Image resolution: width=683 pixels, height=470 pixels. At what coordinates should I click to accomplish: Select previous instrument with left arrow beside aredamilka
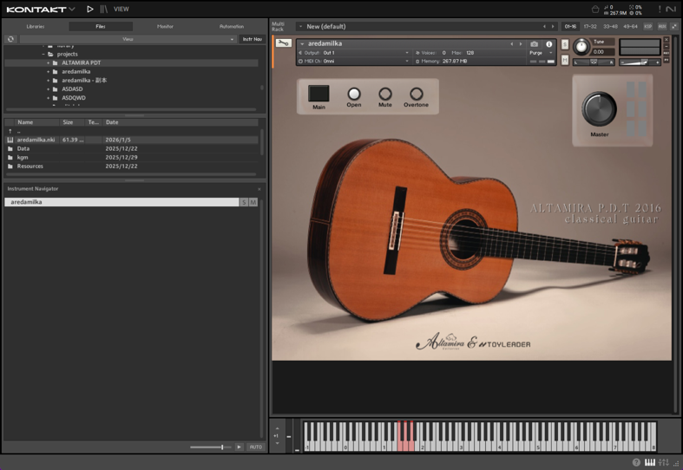[x=512, y=44]
